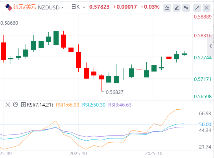The height and width of the screenshot is (158, 214).
Task: Switch chart type via candlestick icon
Action: click(x=186, y=8)
